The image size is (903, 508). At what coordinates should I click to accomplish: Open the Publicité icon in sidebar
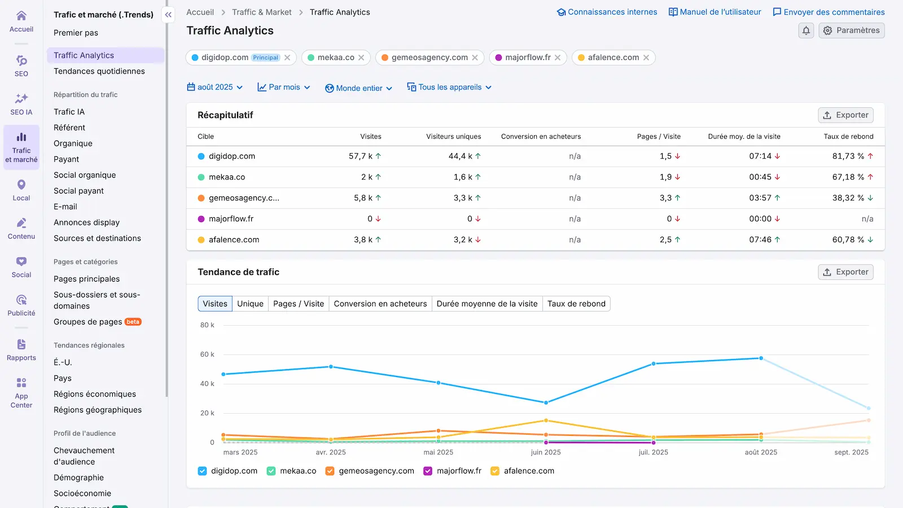(21, 300)
